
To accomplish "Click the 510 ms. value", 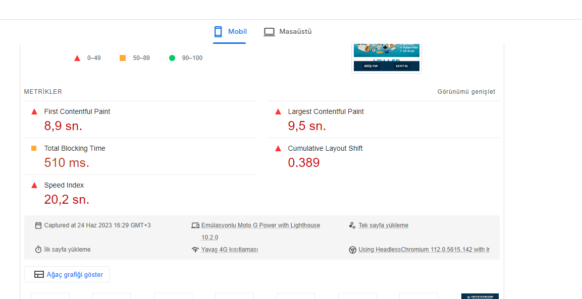I will tap(67, 162).
